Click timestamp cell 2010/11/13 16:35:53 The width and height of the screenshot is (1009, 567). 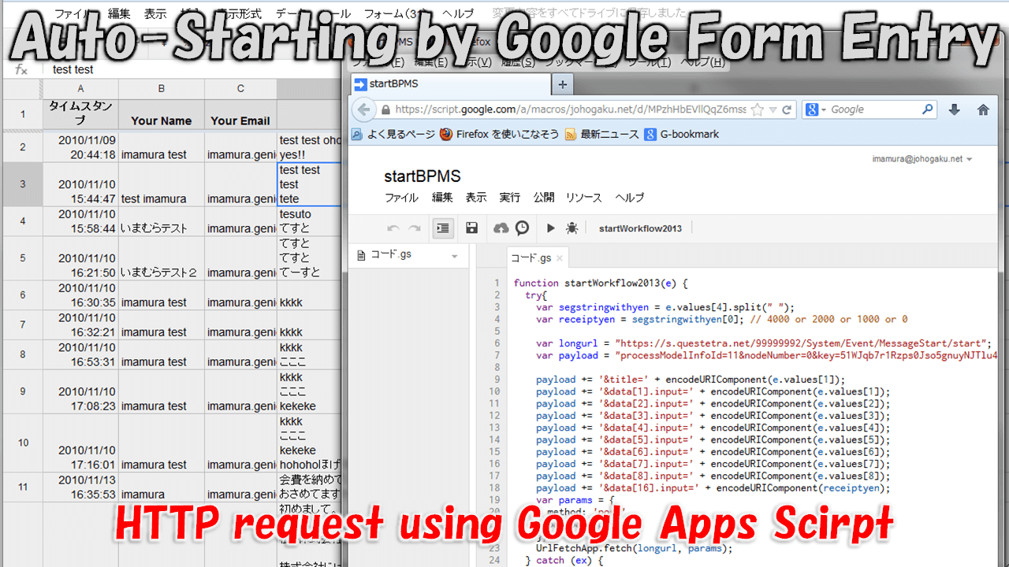tap(81, 487)
